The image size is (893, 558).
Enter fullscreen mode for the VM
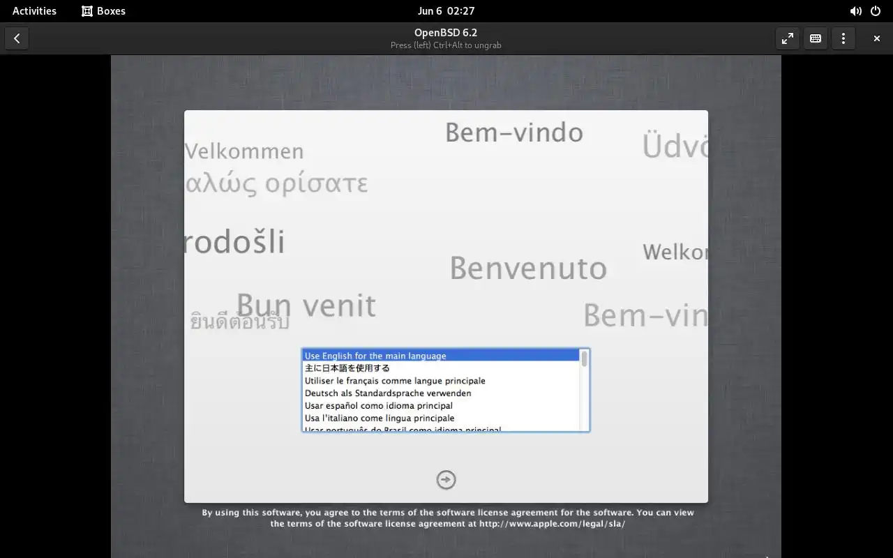(x=788, y=38)
